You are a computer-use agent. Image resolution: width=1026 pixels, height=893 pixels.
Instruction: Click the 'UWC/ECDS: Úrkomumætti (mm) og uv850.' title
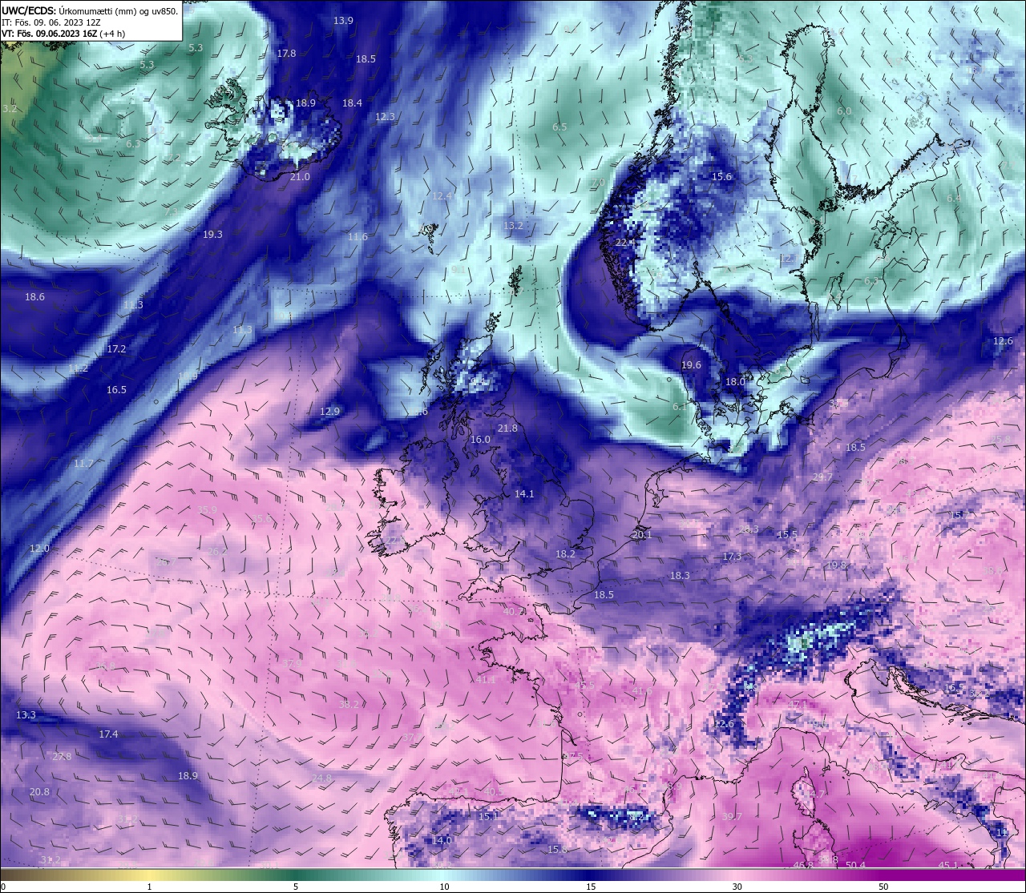(90, 11)
